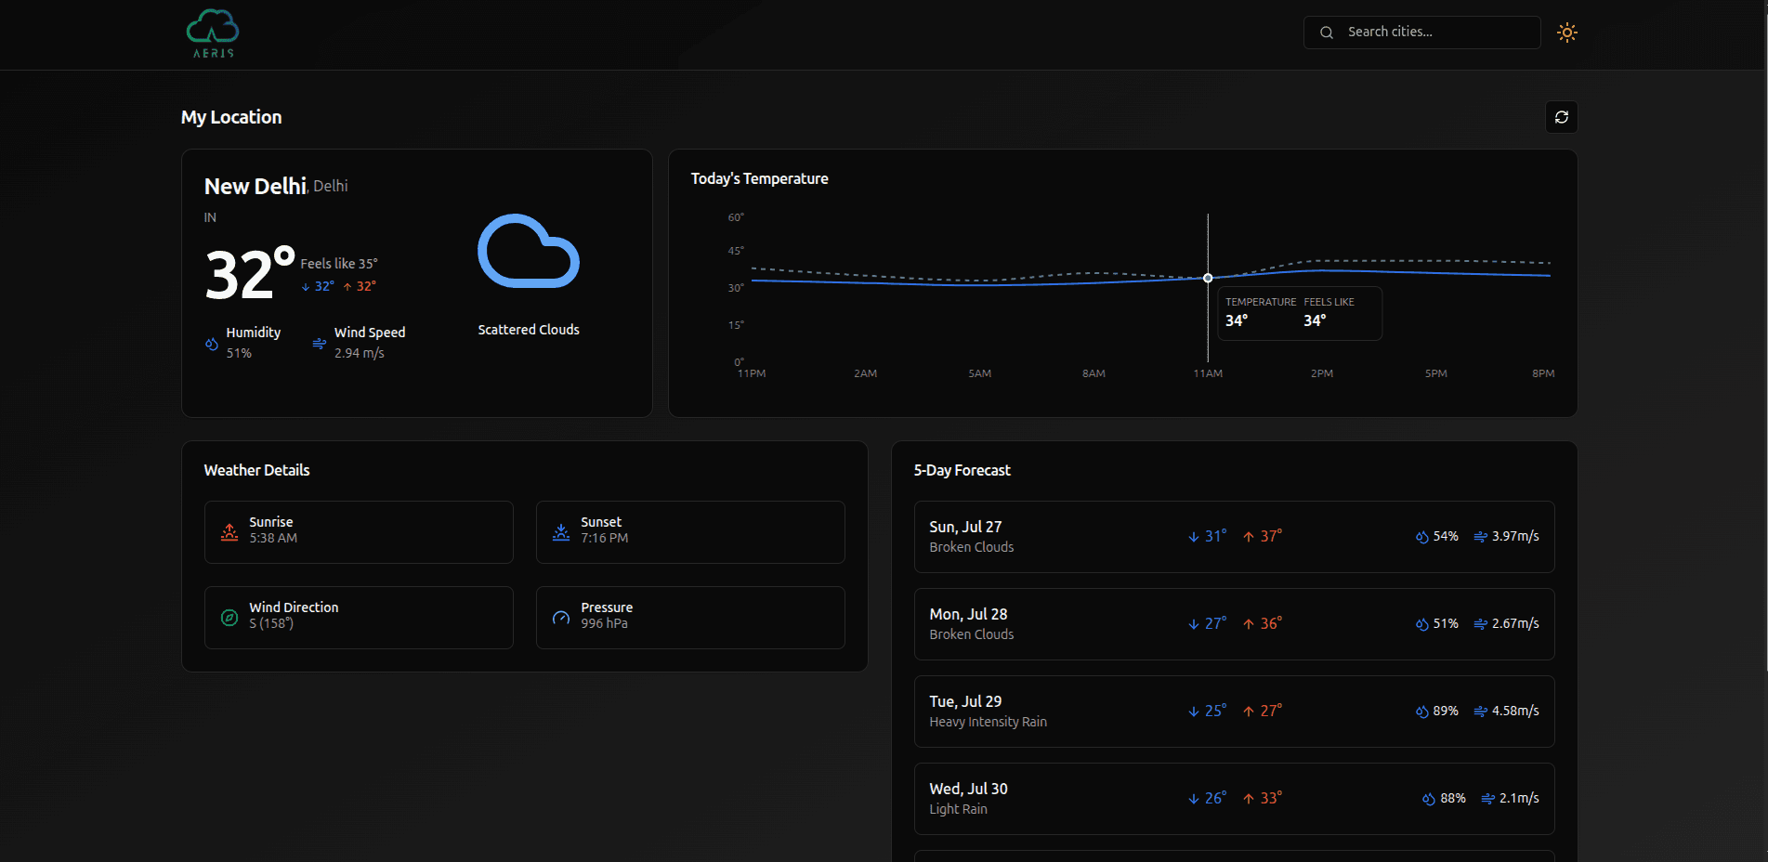The image size is (1768, 862).
Task: Select the Pressure 996 hPa card
Action: [690, 618]
